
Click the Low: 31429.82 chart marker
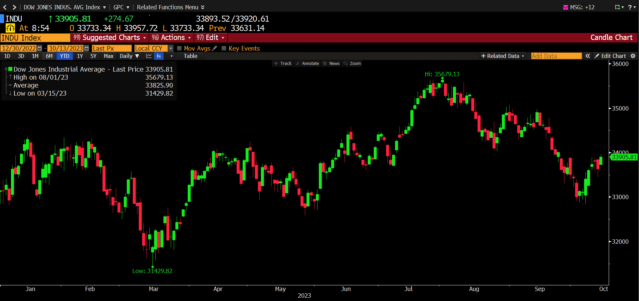point(152,271)
